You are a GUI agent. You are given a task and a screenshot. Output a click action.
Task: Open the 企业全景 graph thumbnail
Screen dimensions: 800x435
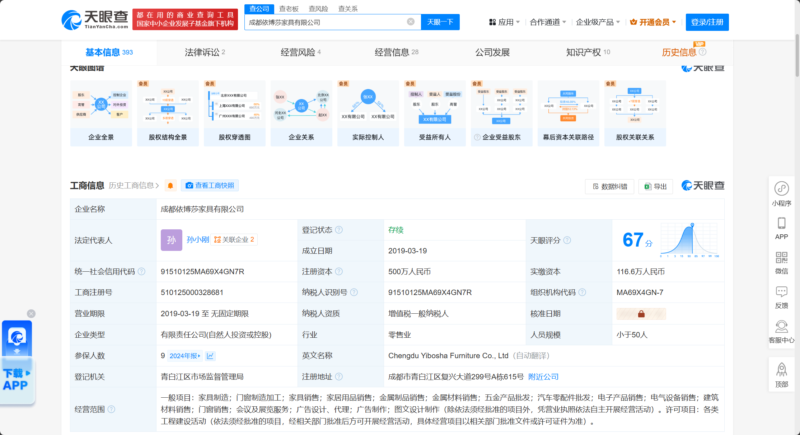(101, 113)
